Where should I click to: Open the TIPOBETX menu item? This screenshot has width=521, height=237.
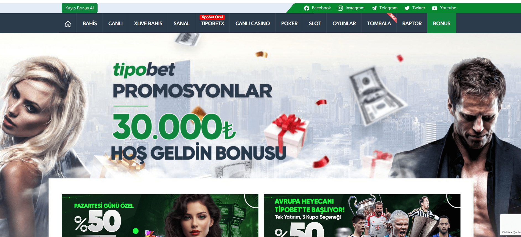click(212, 23)
